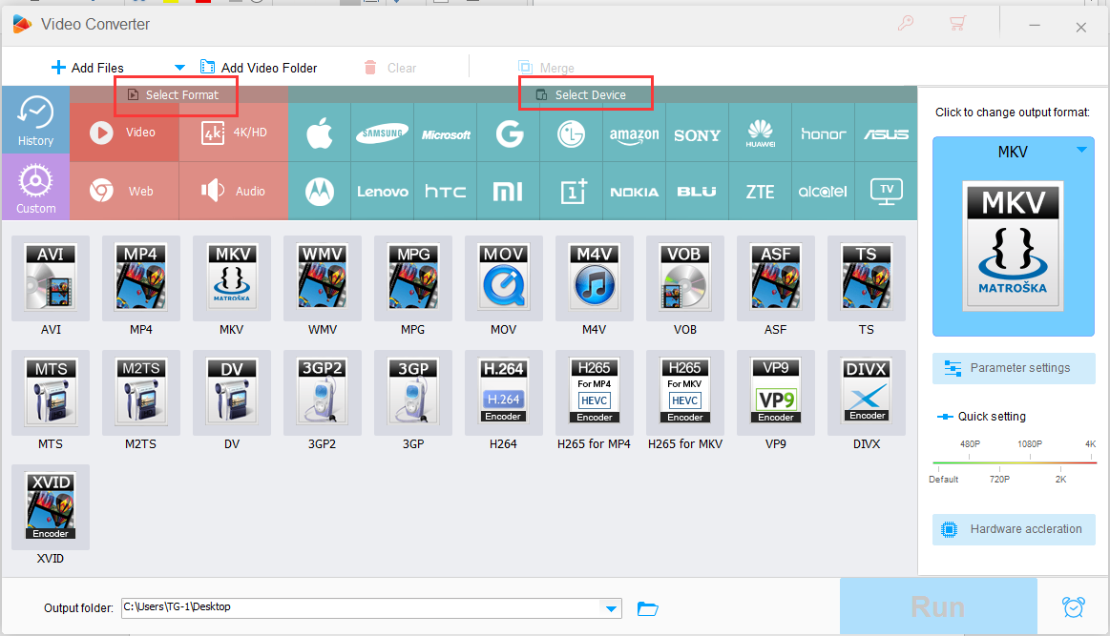Image resolution: width=1110 pixels, height=636 pixels.
Task: Choose HTC device category
Action: (x=446, y=191)
